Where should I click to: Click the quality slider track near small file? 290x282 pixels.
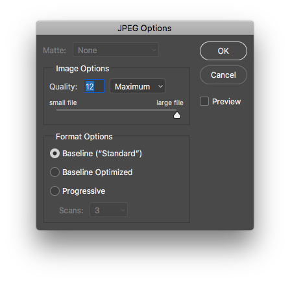click(65, 110)
